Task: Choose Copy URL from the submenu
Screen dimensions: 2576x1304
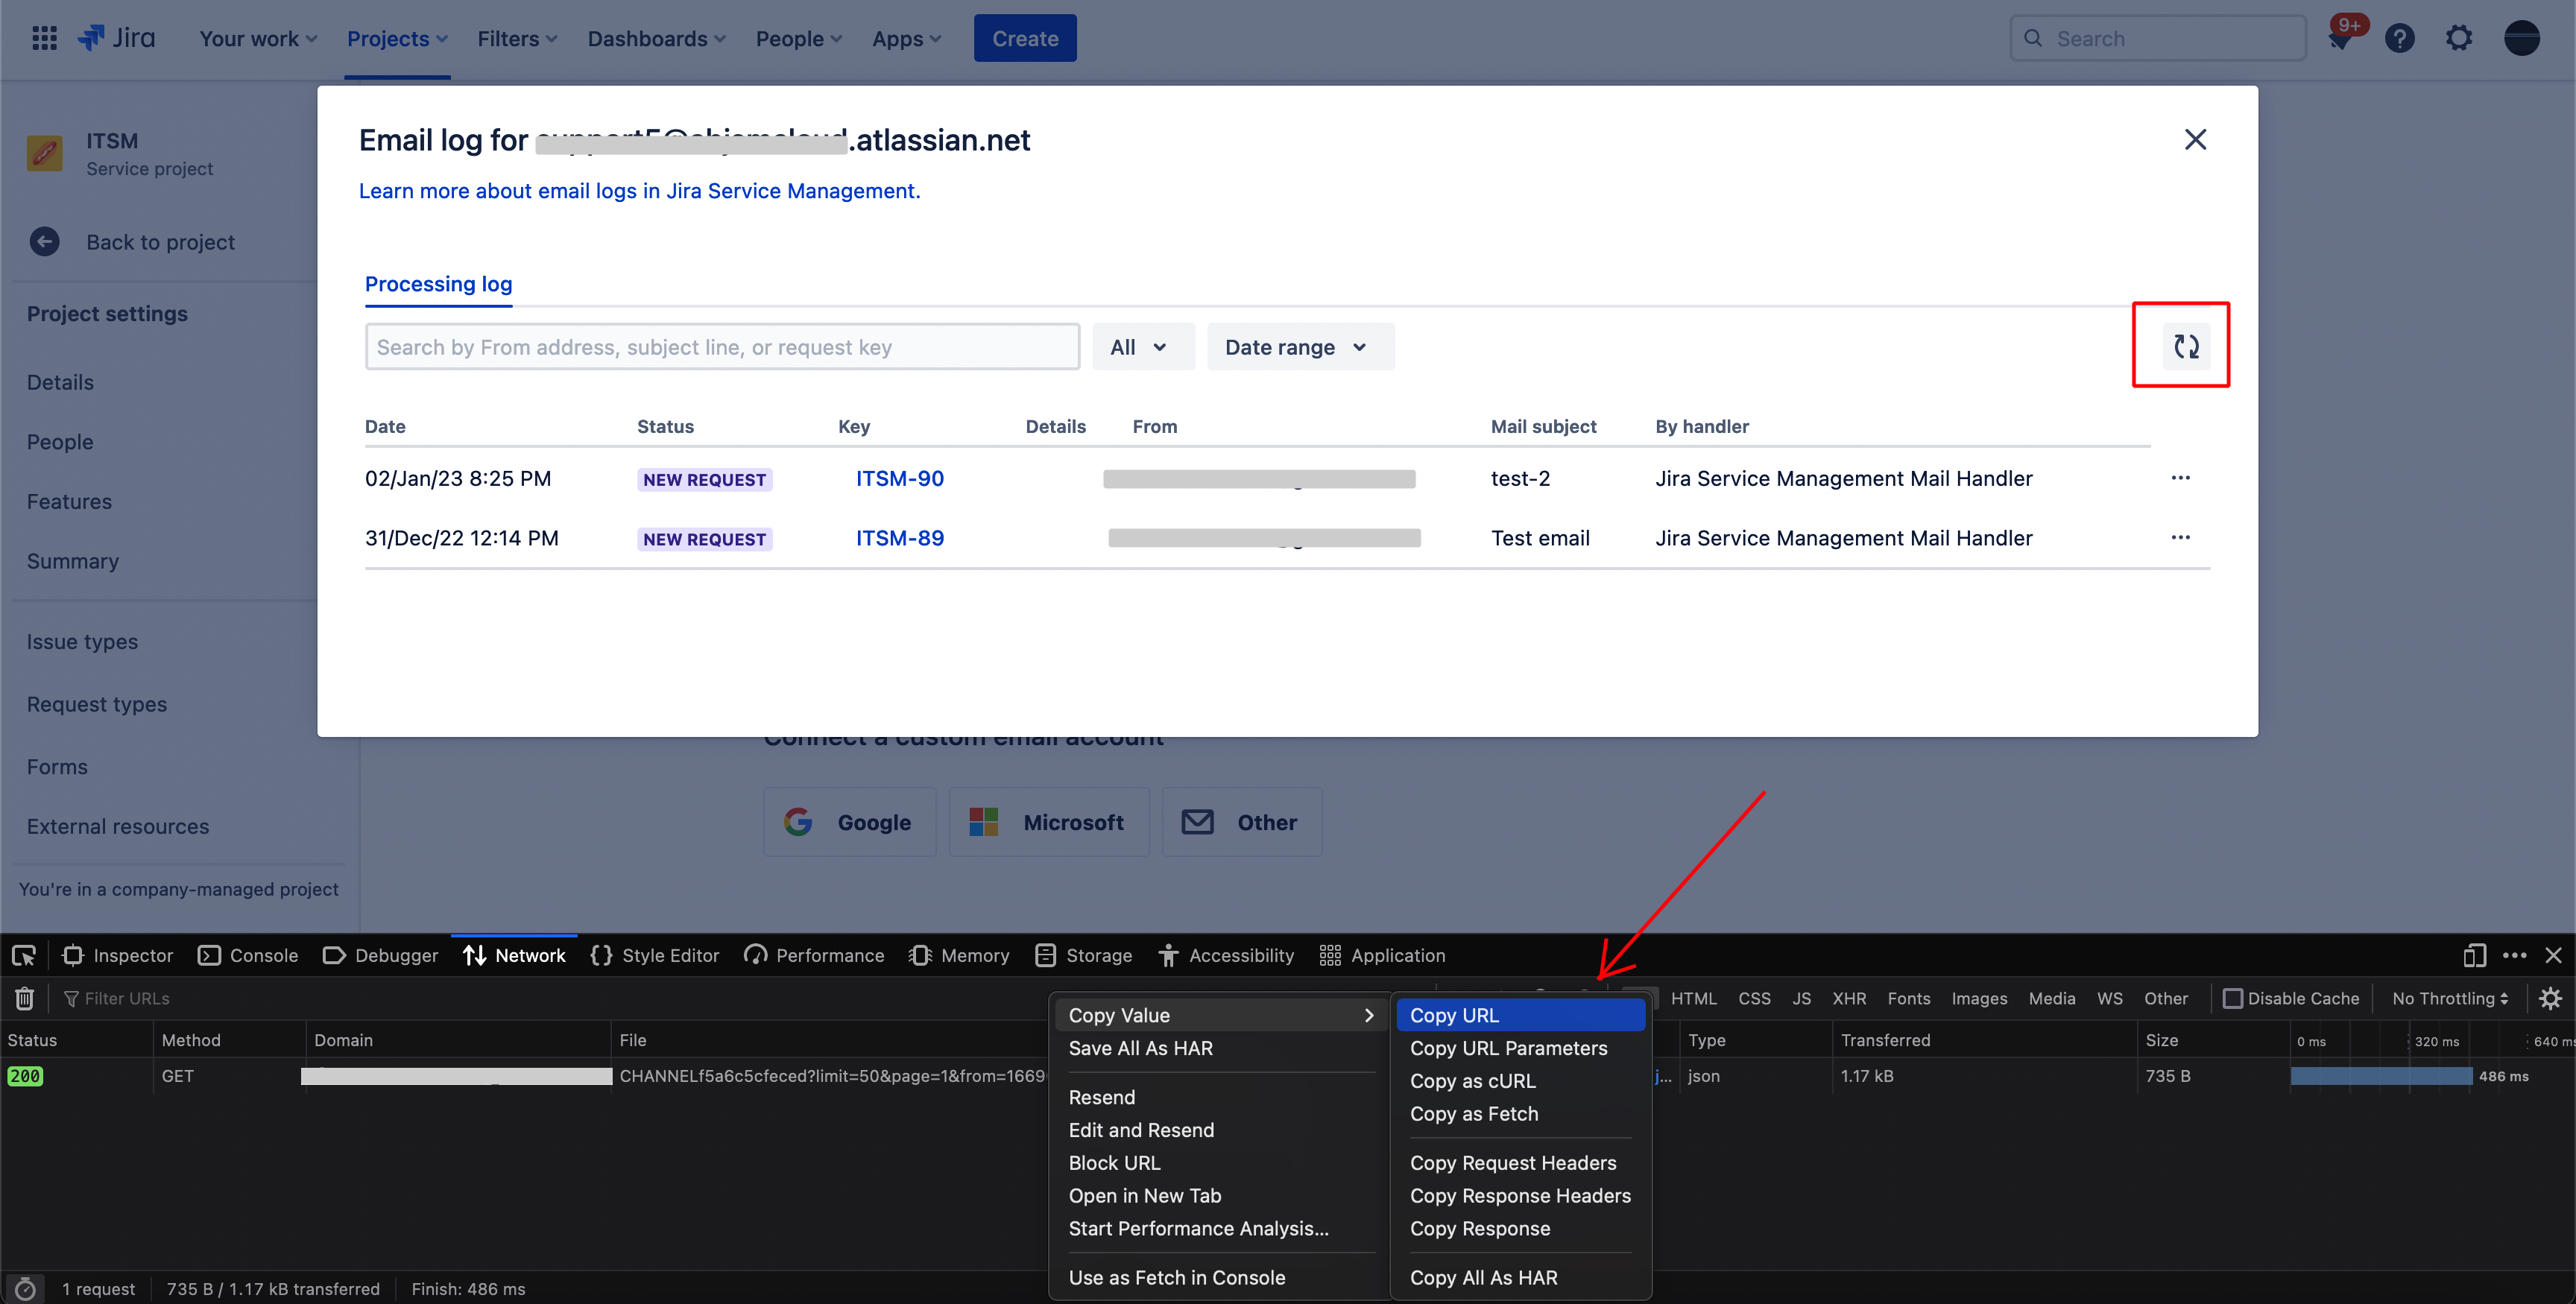Action: 1520,1015
